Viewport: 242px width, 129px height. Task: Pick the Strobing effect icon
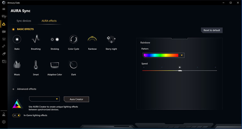(x=55, y=39)
